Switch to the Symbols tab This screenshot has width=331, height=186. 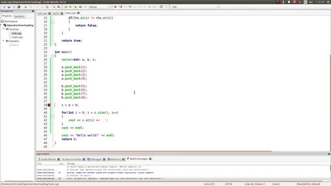click(19, 16)
